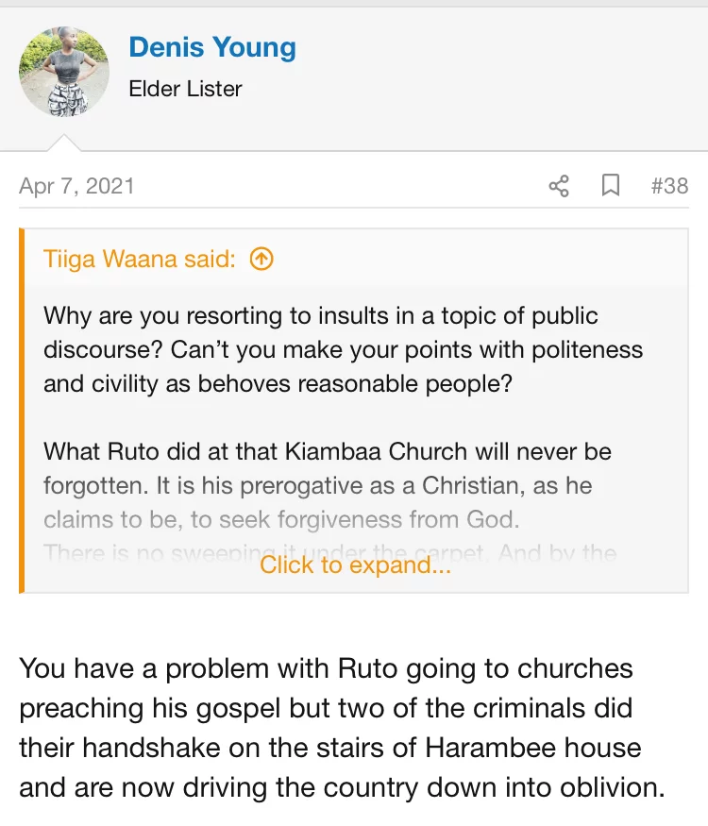Expand the quote via 'Click to expand...'
The height and width of the screenshot is (826, 708).
[356, 565]
